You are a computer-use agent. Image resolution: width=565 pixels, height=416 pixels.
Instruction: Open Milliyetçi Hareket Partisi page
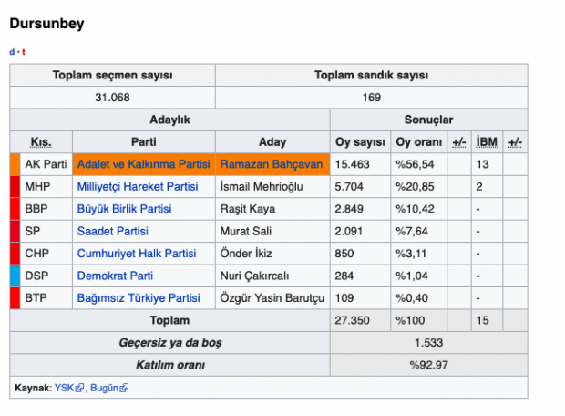click(137, 186)
